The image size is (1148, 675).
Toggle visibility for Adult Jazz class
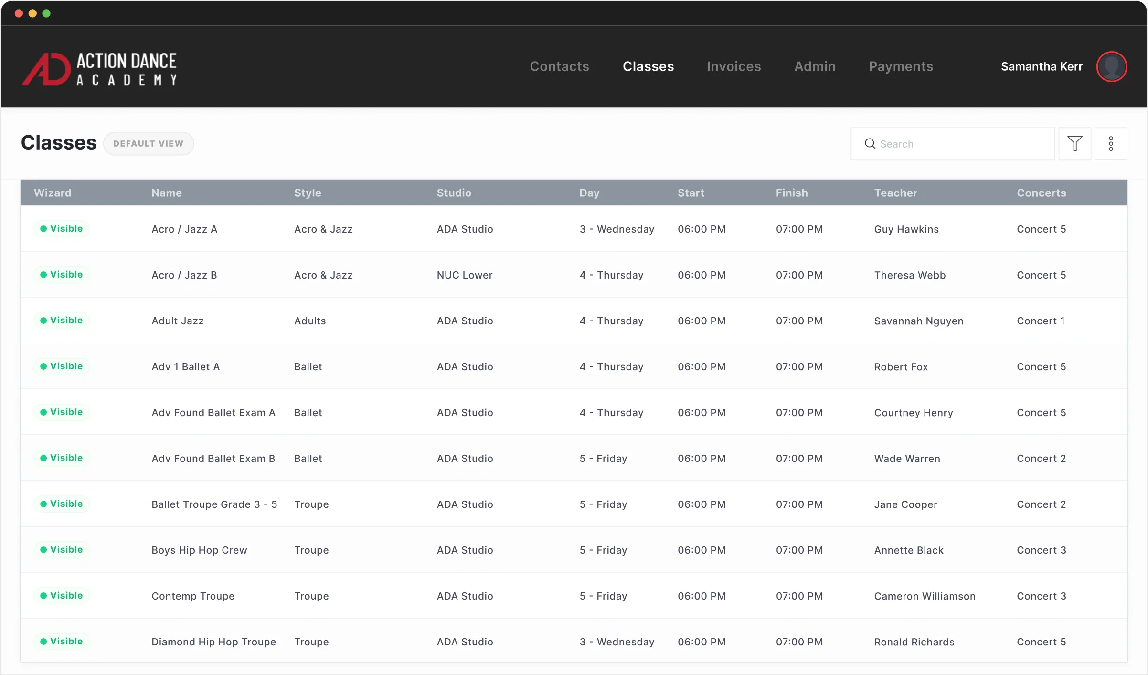61,320
